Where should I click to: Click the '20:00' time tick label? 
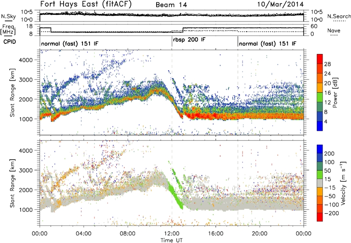click(259, 234)
